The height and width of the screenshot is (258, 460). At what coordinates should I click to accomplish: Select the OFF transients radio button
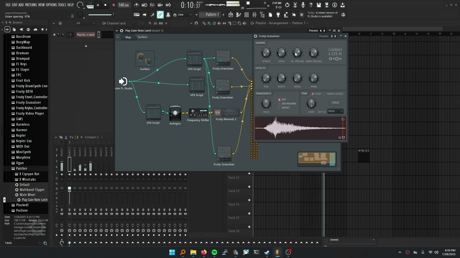coord(279,100)
